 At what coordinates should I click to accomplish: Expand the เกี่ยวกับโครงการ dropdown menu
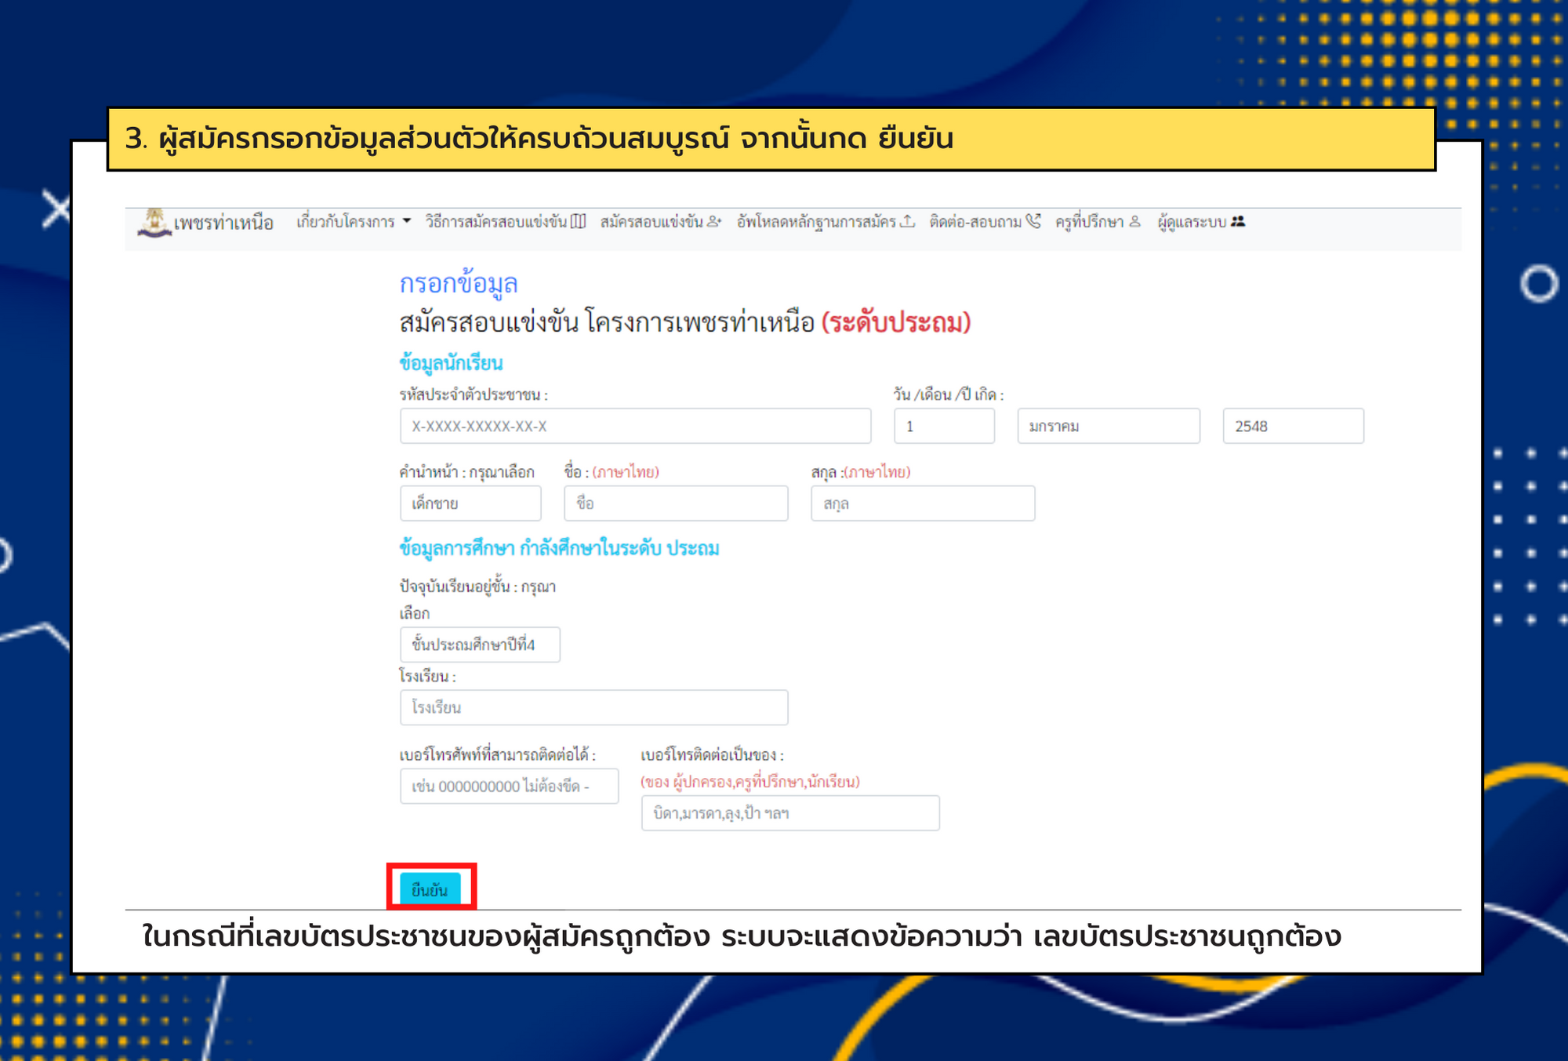pos(353,222)
